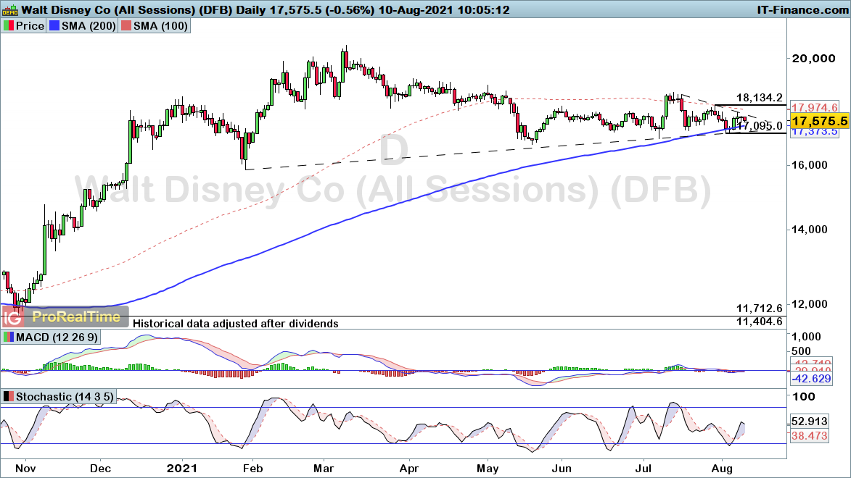Click the red SMA (100) color swatch
This screenshot has width=851, height=478.
[126, 26]
